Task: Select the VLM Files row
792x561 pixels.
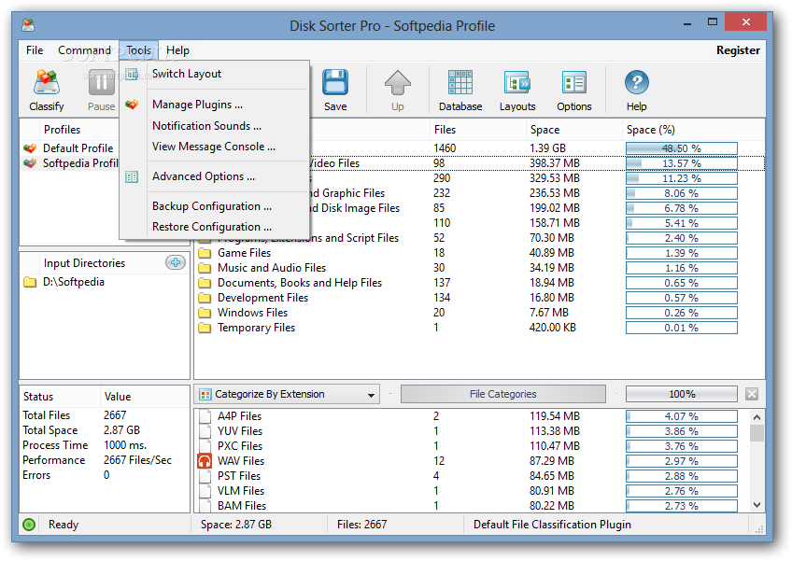Action: (x=472, y=491)
